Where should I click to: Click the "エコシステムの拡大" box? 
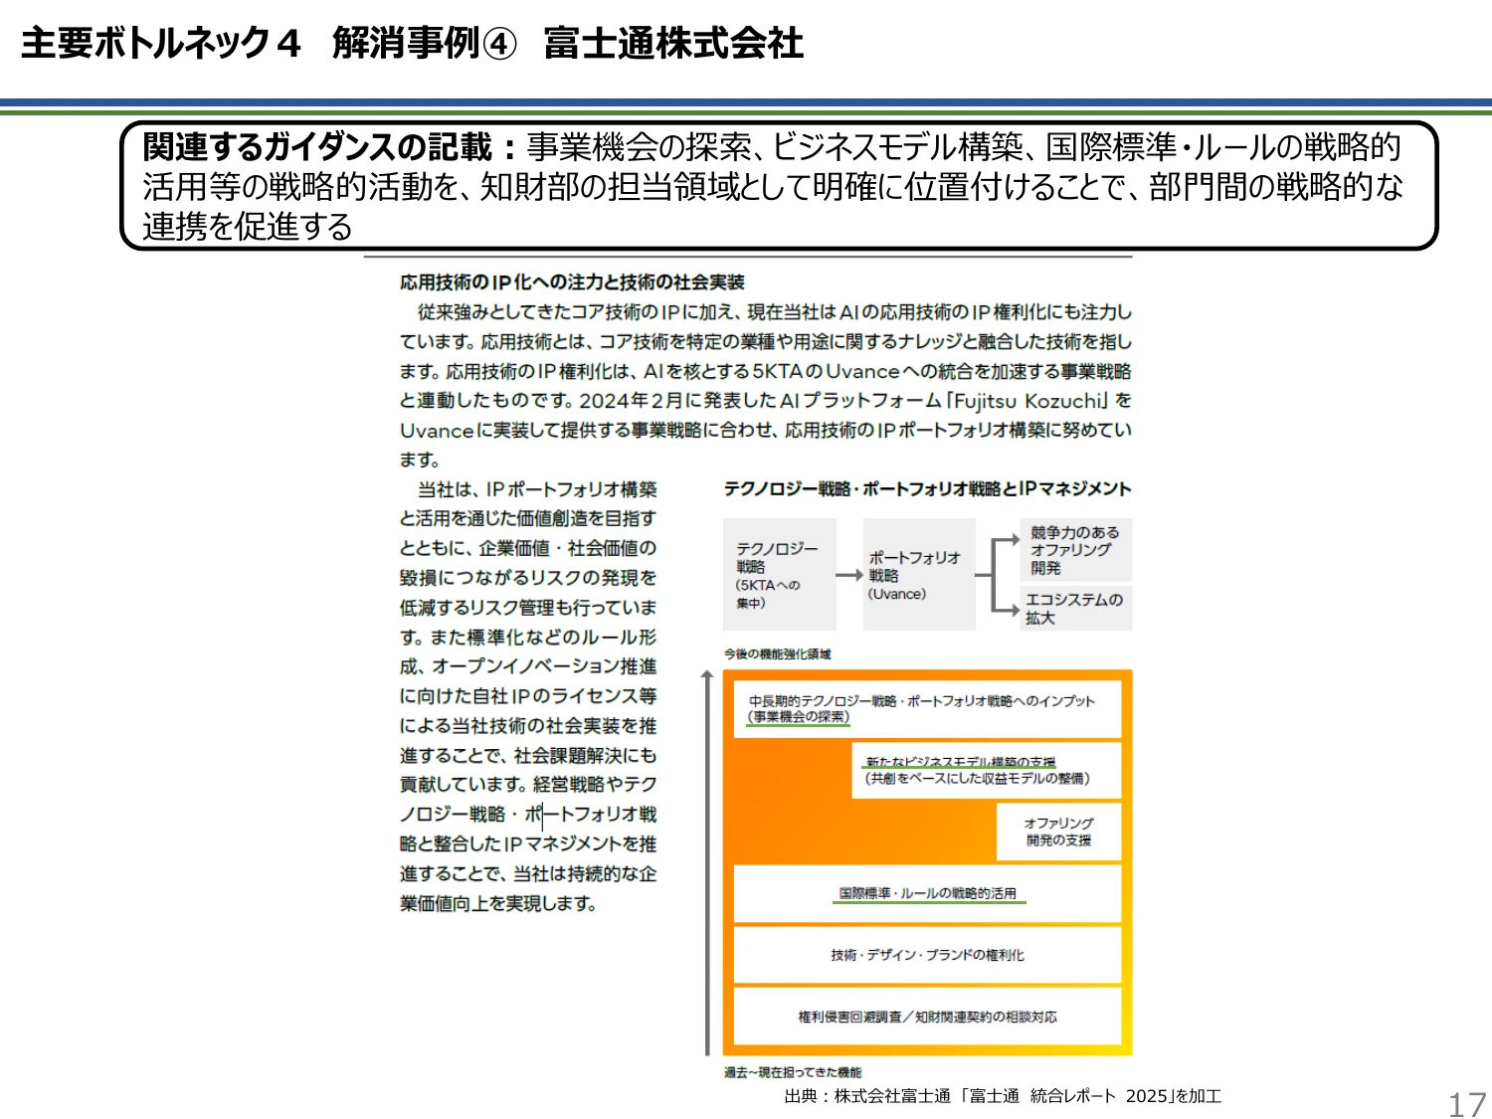[x=1076, y=608]
